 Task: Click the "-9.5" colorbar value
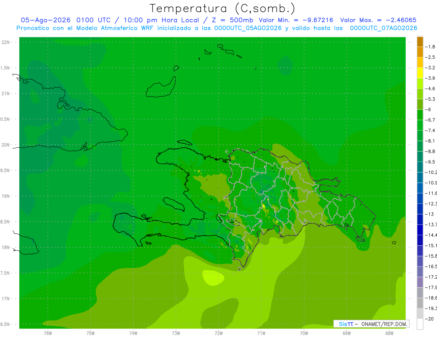coord(430,162)
